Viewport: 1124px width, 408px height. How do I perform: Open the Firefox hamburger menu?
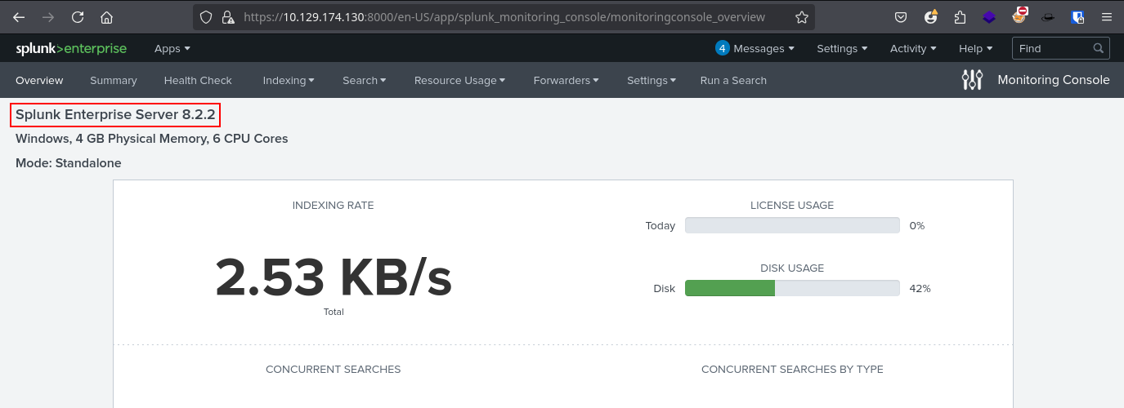pyautogui.click(x=1106, y=16)
